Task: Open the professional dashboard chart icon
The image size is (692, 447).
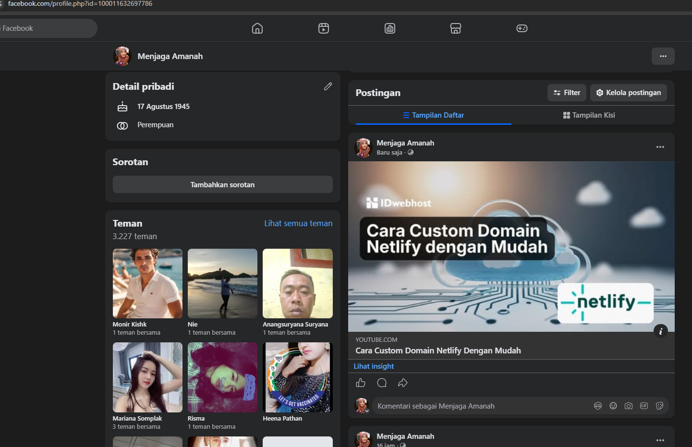Action: tap(390, 28)
